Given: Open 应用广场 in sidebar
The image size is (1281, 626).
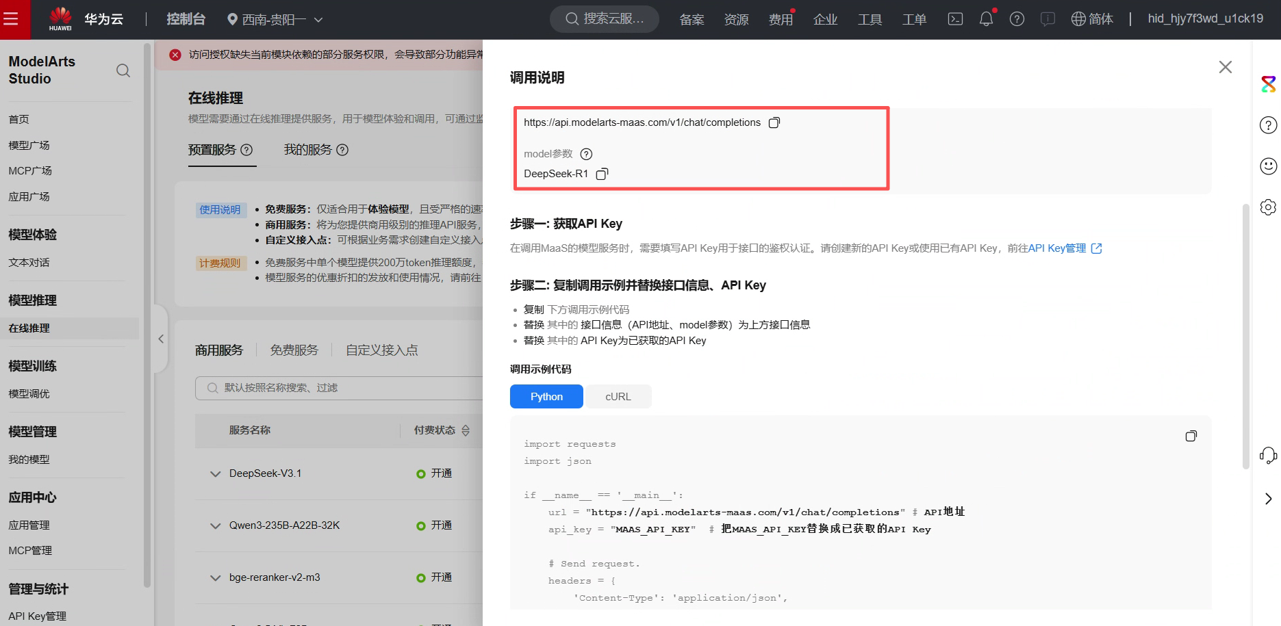Looking at the screenshot, I should pyautogui.click(x=29, y=197).
